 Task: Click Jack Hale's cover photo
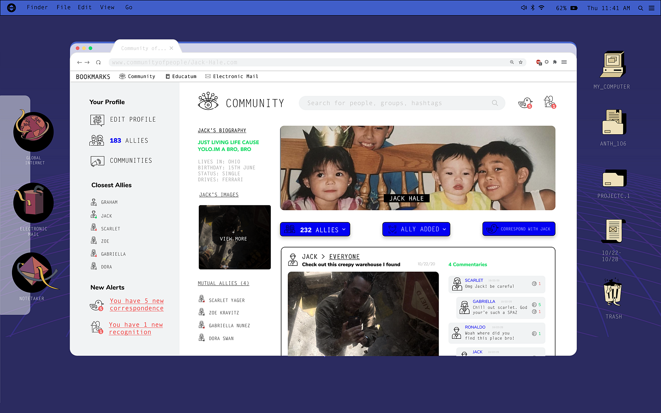pos(418,168)
